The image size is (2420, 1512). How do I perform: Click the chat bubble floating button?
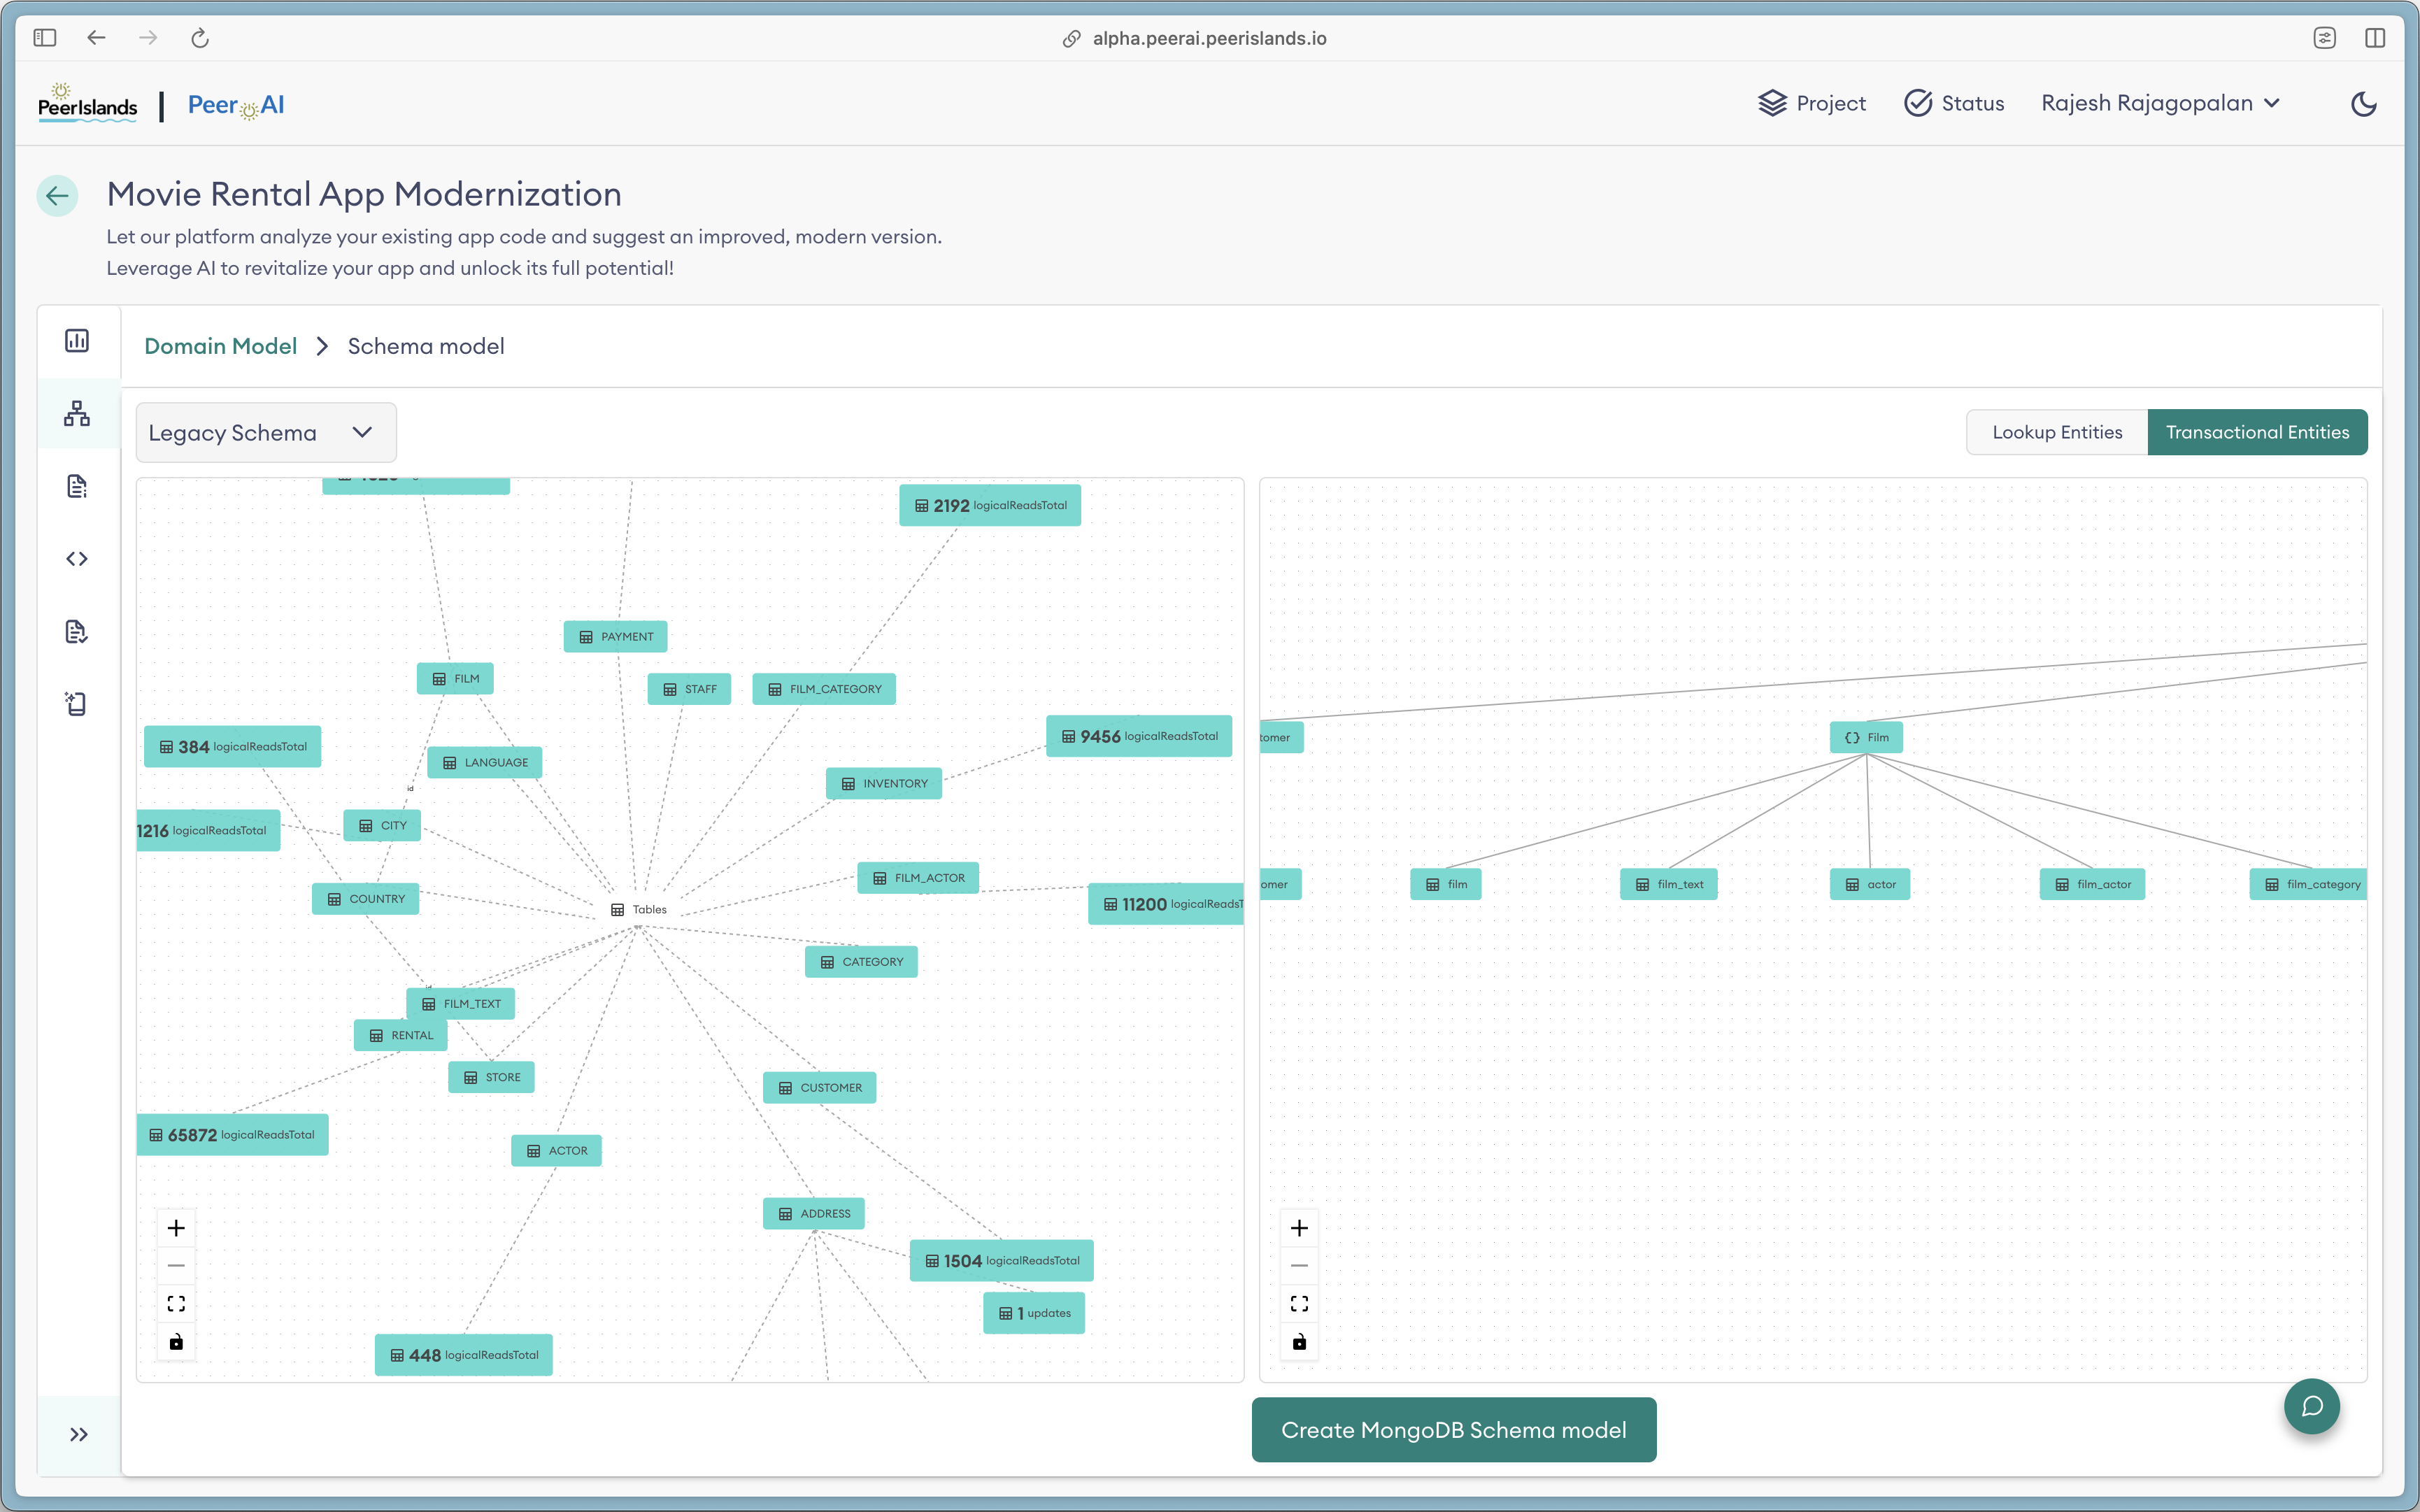click(x=2311, y=1406)
